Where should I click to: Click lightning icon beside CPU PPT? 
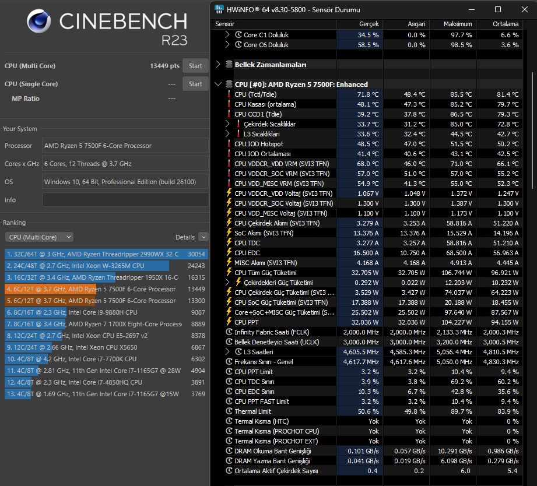point(229,322)
